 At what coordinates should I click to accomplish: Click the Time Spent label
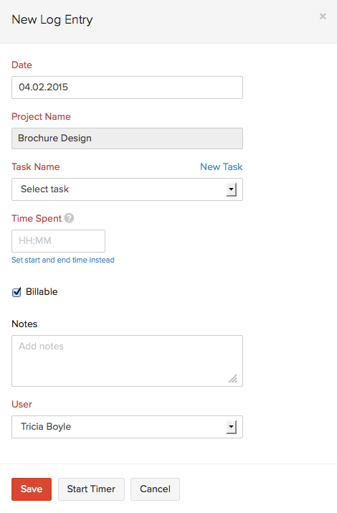[x=37, y=218]
